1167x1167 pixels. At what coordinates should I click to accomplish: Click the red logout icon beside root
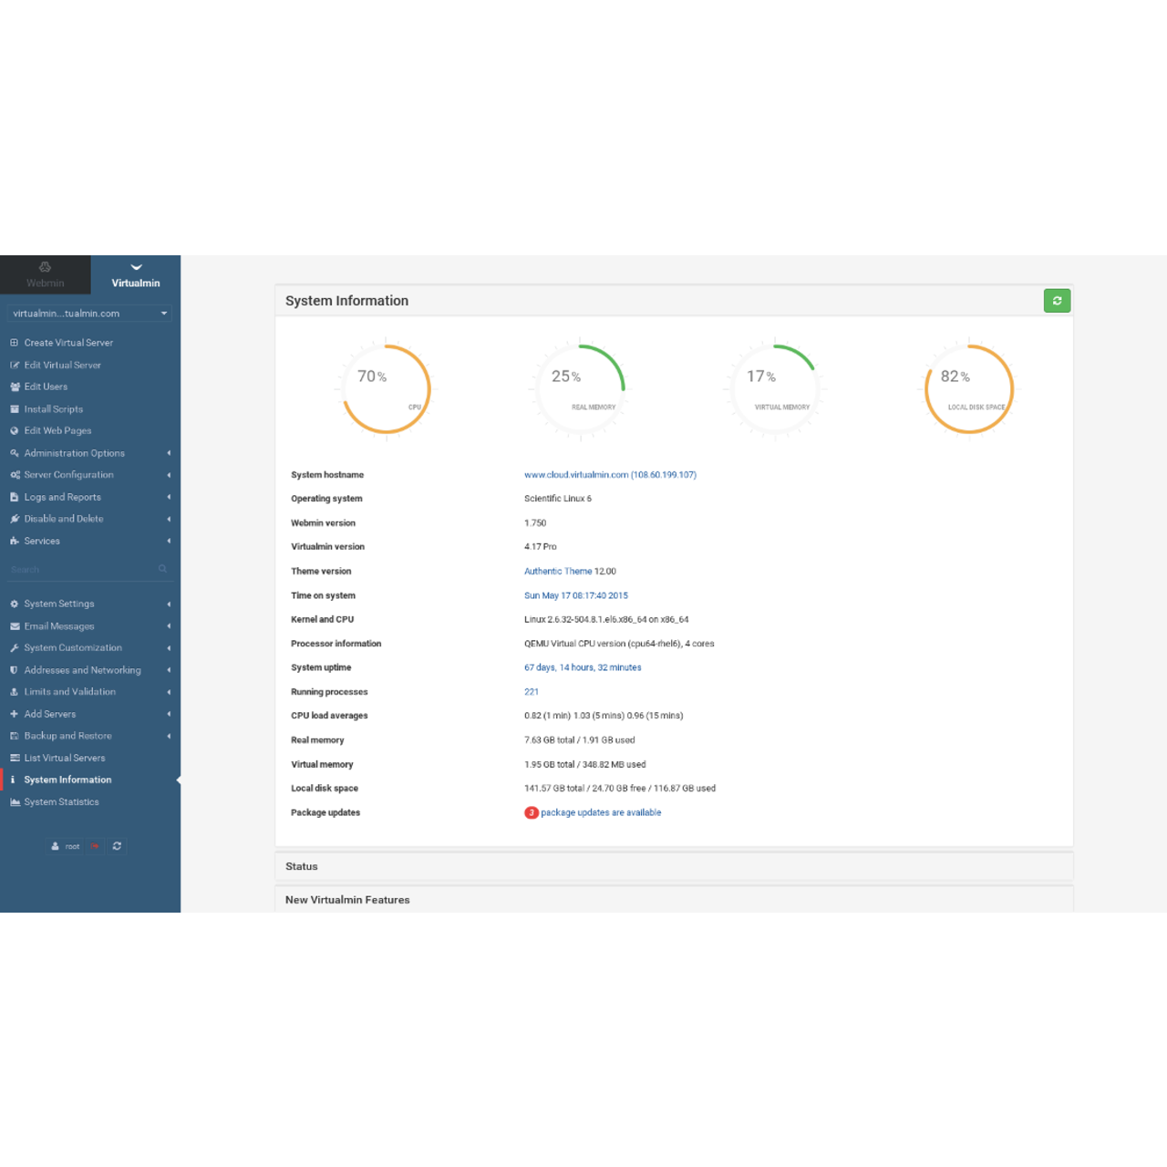pos(94,846)
